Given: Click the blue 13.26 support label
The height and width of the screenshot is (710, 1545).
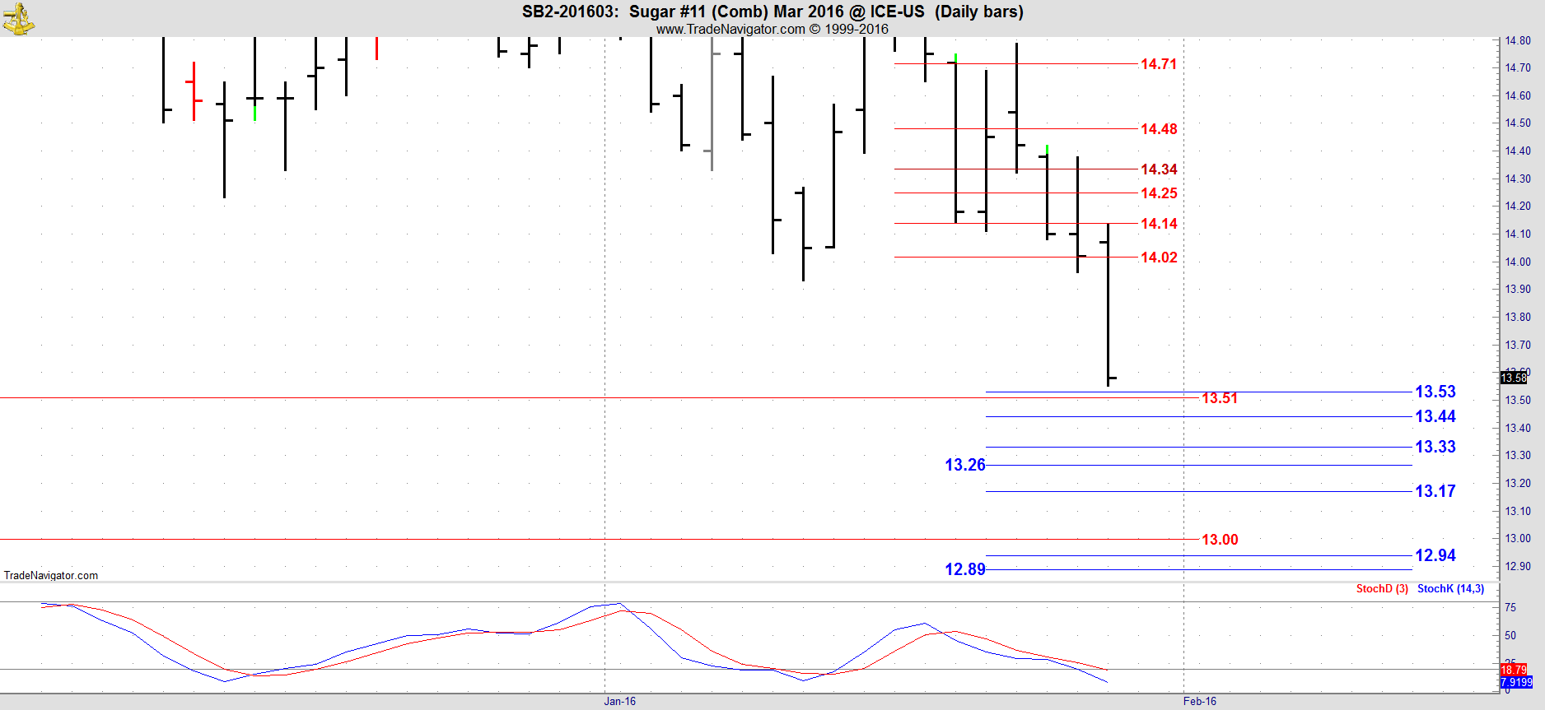Looking at the screenshot, I should point(964,465).
